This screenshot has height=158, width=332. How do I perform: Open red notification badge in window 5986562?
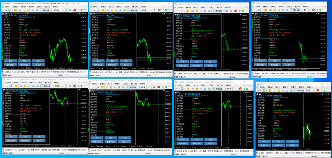click(x=74, y=10)
